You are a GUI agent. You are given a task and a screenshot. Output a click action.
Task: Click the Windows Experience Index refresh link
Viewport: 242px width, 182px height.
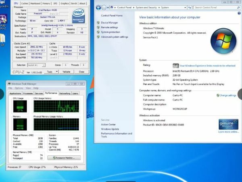(x=207, y=66)
